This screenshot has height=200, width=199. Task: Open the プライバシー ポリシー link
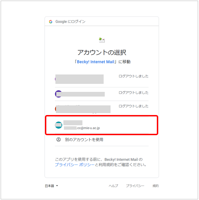pos(75,165)
